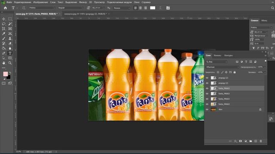This screenshot has height=154, width=275.
Task: Go to the Home screen icon
Action: pos(6,8)
